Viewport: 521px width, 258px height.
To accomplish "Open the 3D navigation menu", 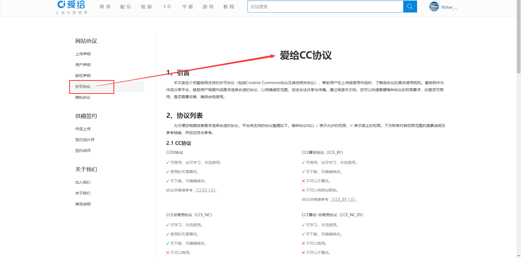I will [167, 7].
